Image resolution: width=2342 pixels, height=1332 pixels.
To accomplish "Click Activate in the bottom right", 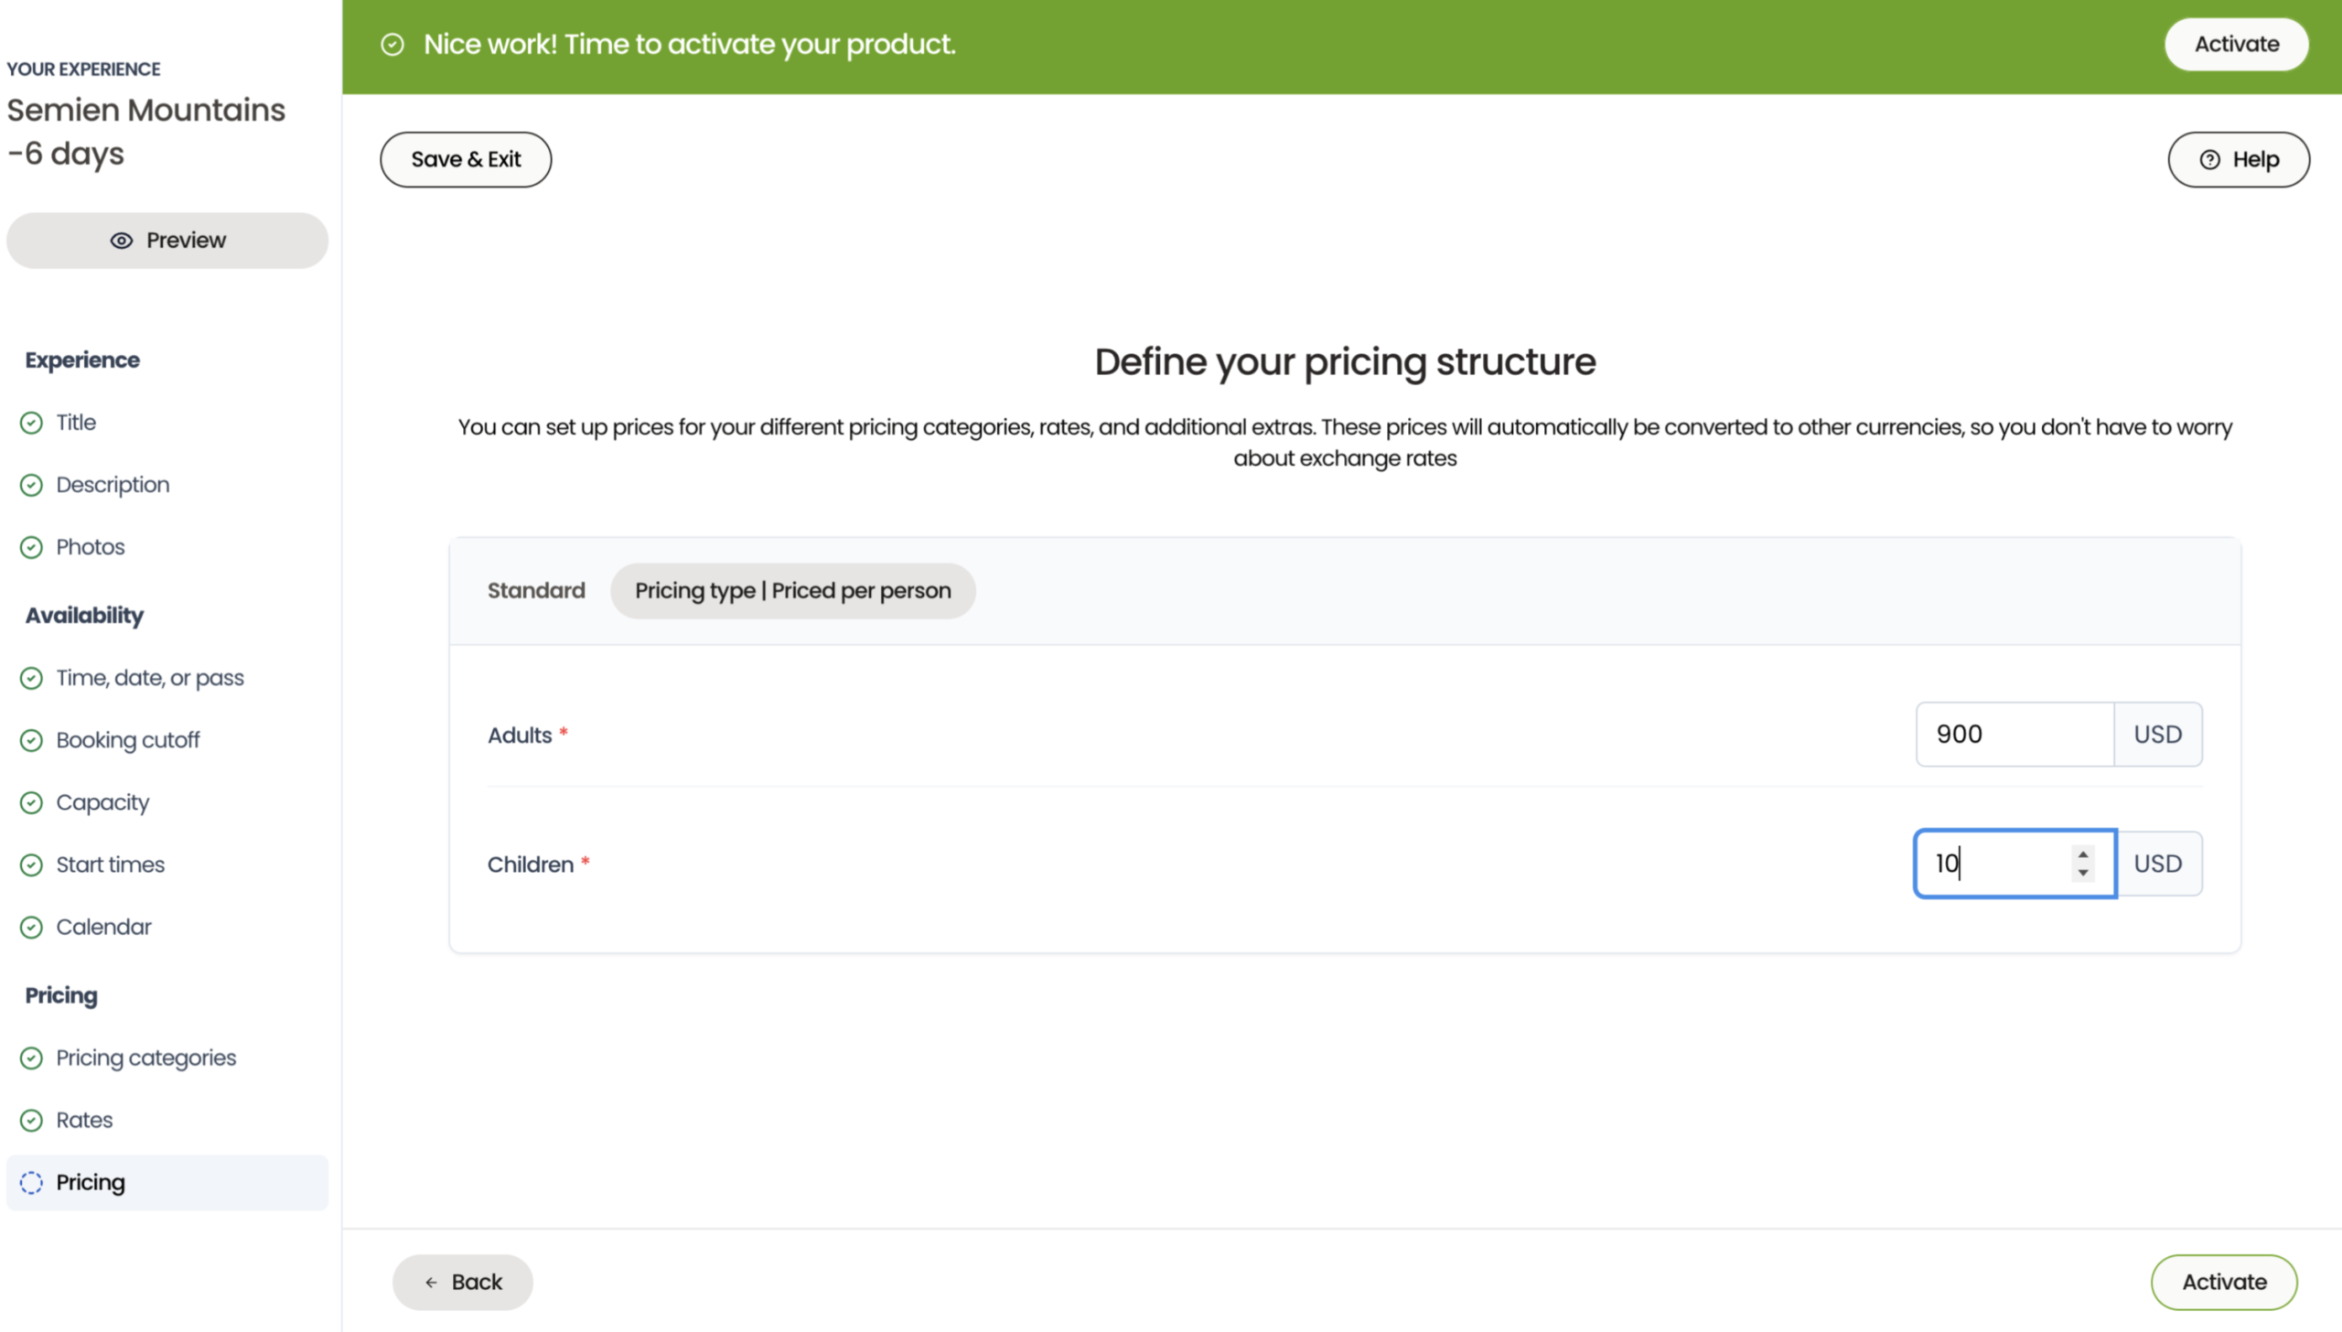I will tap(2223, 1282).
